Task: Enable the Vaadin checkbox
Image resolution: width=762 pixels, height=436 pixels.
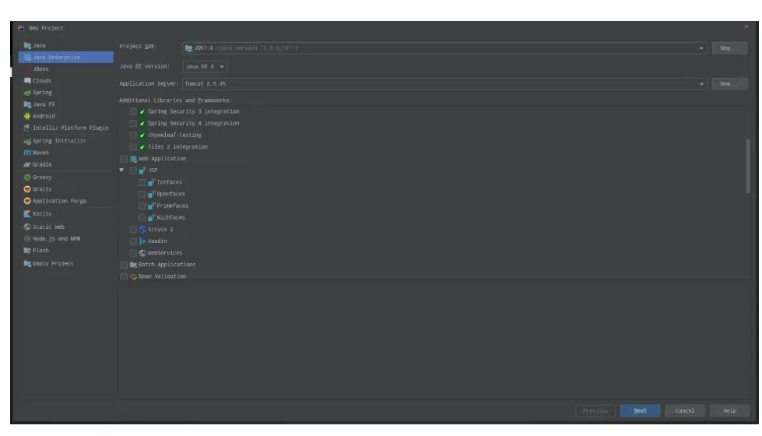Action: [132, 241]
